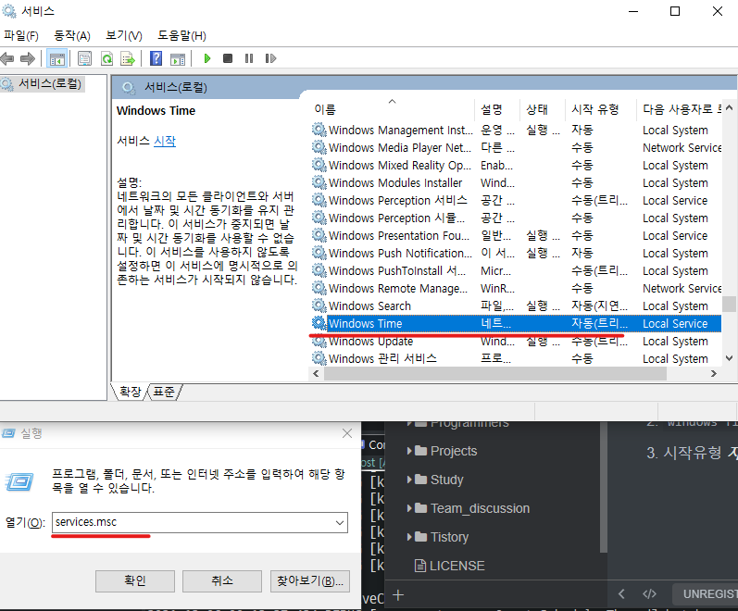The image size is (738, 611).
Task: Click the LICENSE file icon in sidebar
Action: (419, 566)
